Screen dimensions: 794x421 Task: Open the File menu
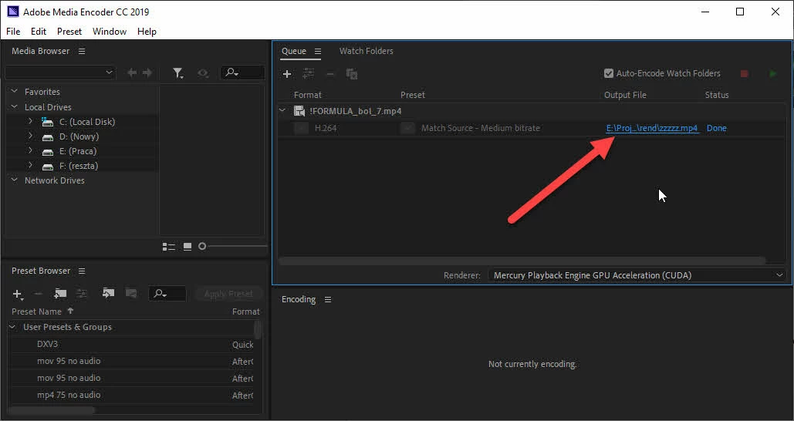[13, 32]
